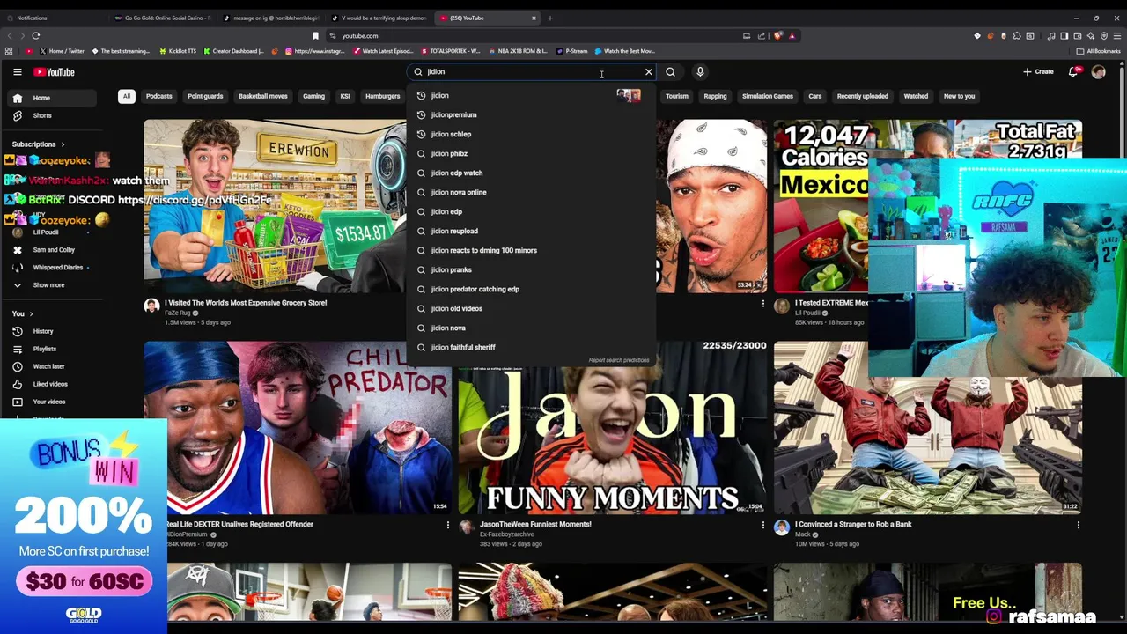Reload the page in browser toolbar
1127x634 pixels.
coord(36,36)
